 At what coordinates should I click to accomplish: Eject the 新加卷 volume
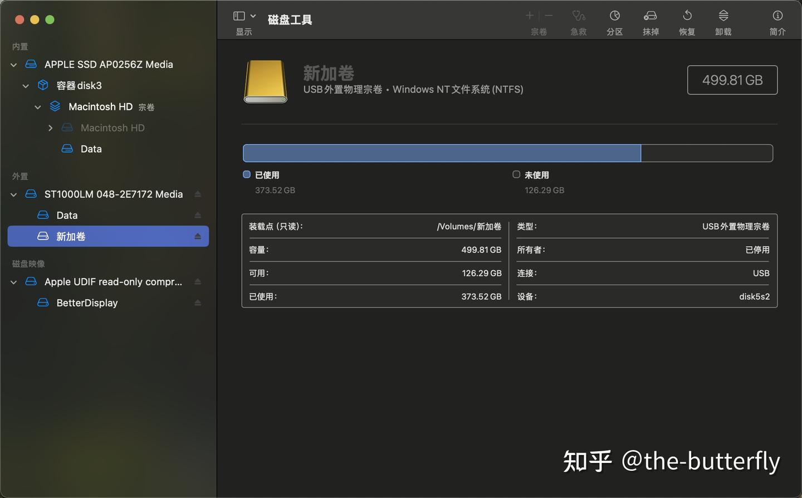(x=198, y=236)
